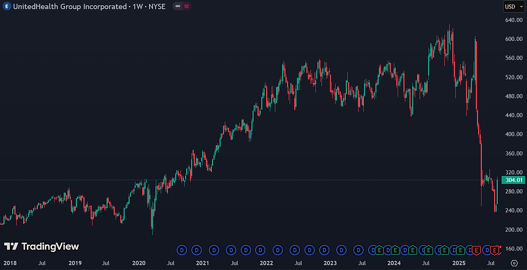Click the 2023 time axis label

[x=330, y=262]
